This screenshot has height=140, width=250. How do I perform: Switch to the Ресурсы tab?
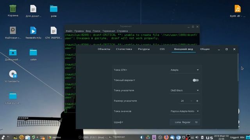(144, 49)
